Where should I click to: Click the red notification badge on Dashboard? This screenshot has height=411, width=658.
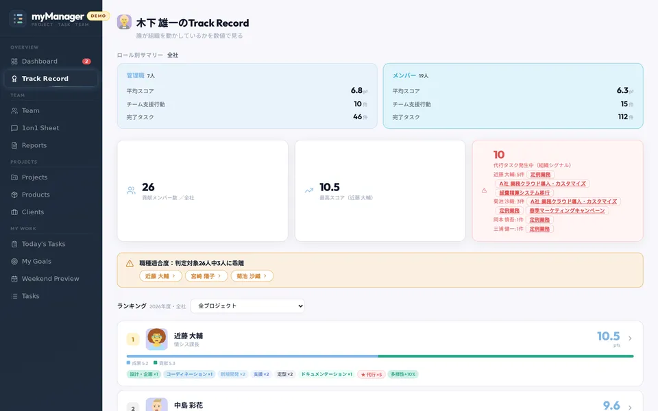coord(86,61)
